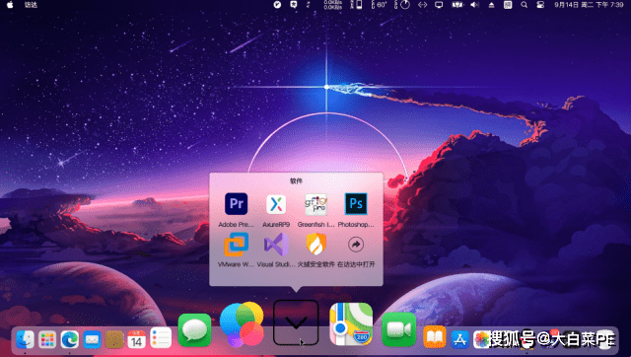Image resolution: width=631 pixels, height=357 pixels.
Task: Open Messages in the dock
Action: tap(195, 330)
